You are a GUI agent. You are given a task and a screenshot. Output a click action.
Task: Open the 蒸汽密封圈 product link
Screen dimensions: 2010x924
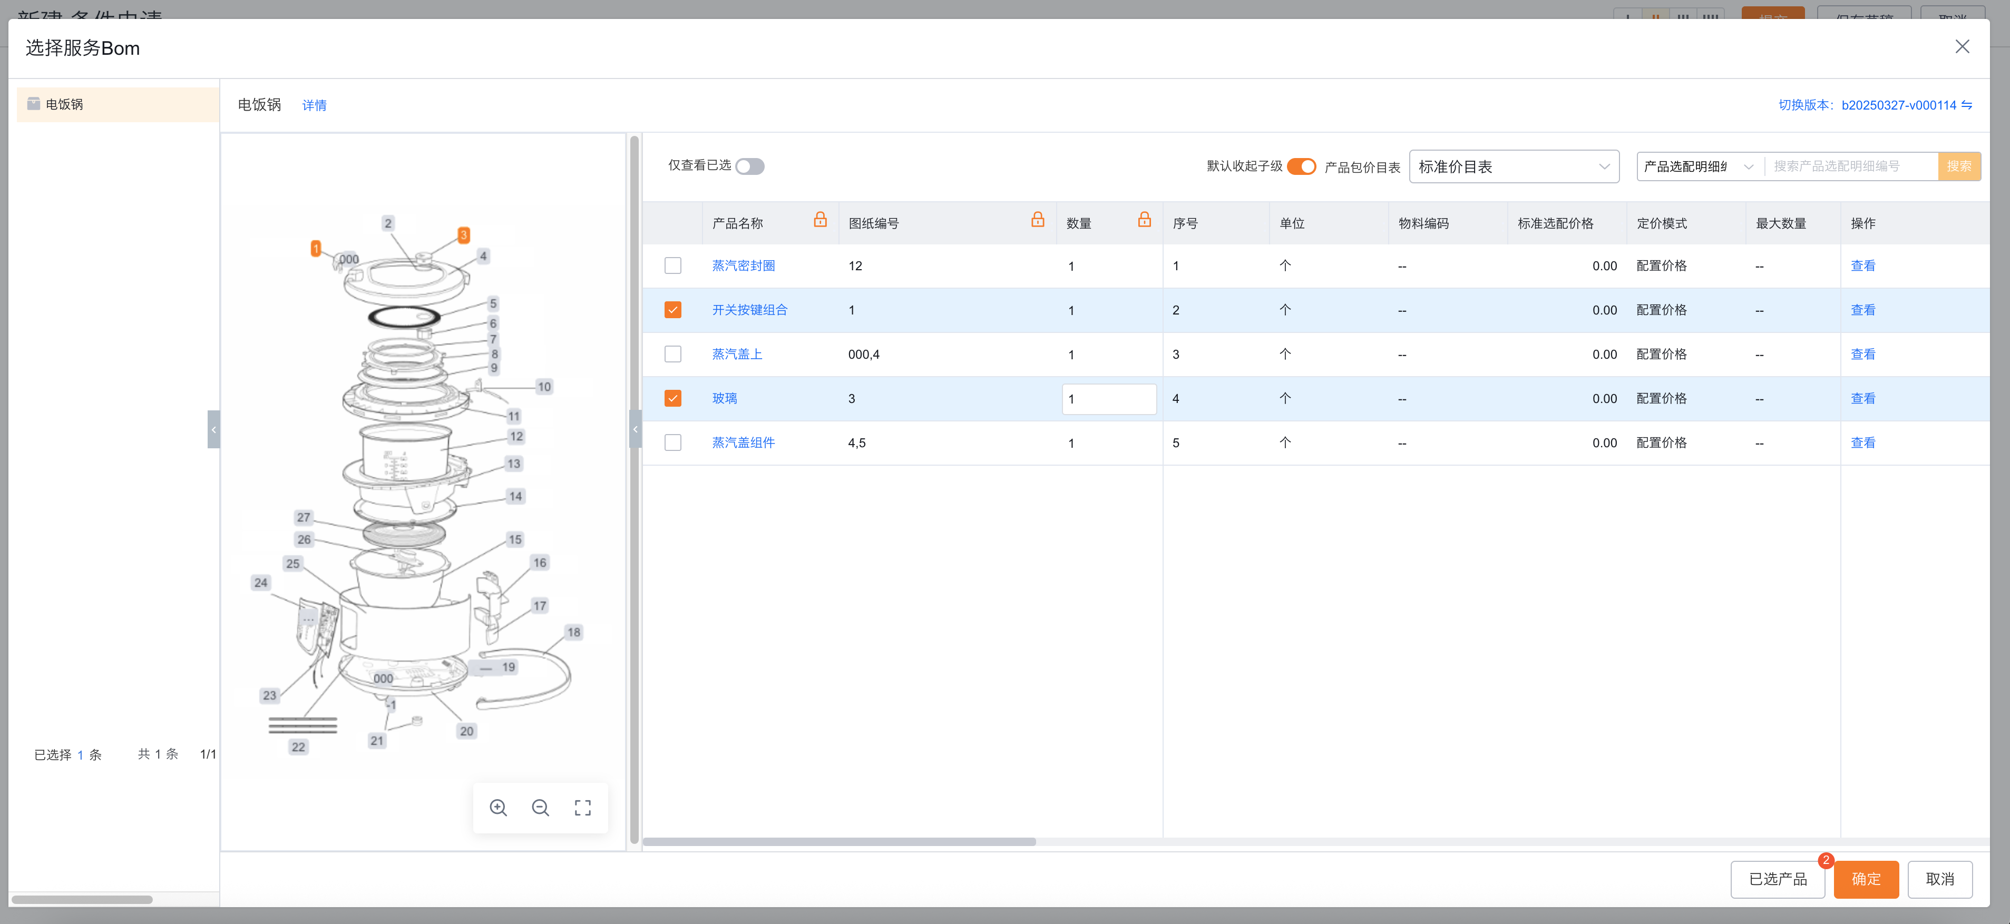coord(744,266)
